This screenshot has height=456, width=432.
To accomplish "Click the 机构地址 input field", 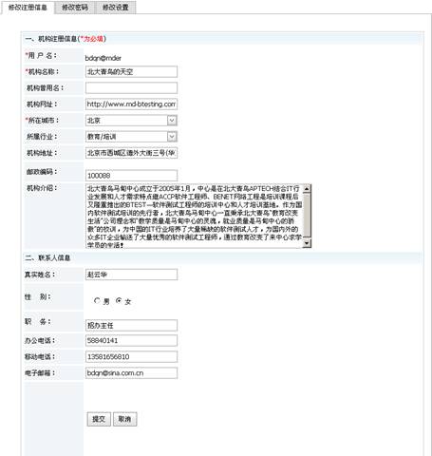I will point(131,153).
